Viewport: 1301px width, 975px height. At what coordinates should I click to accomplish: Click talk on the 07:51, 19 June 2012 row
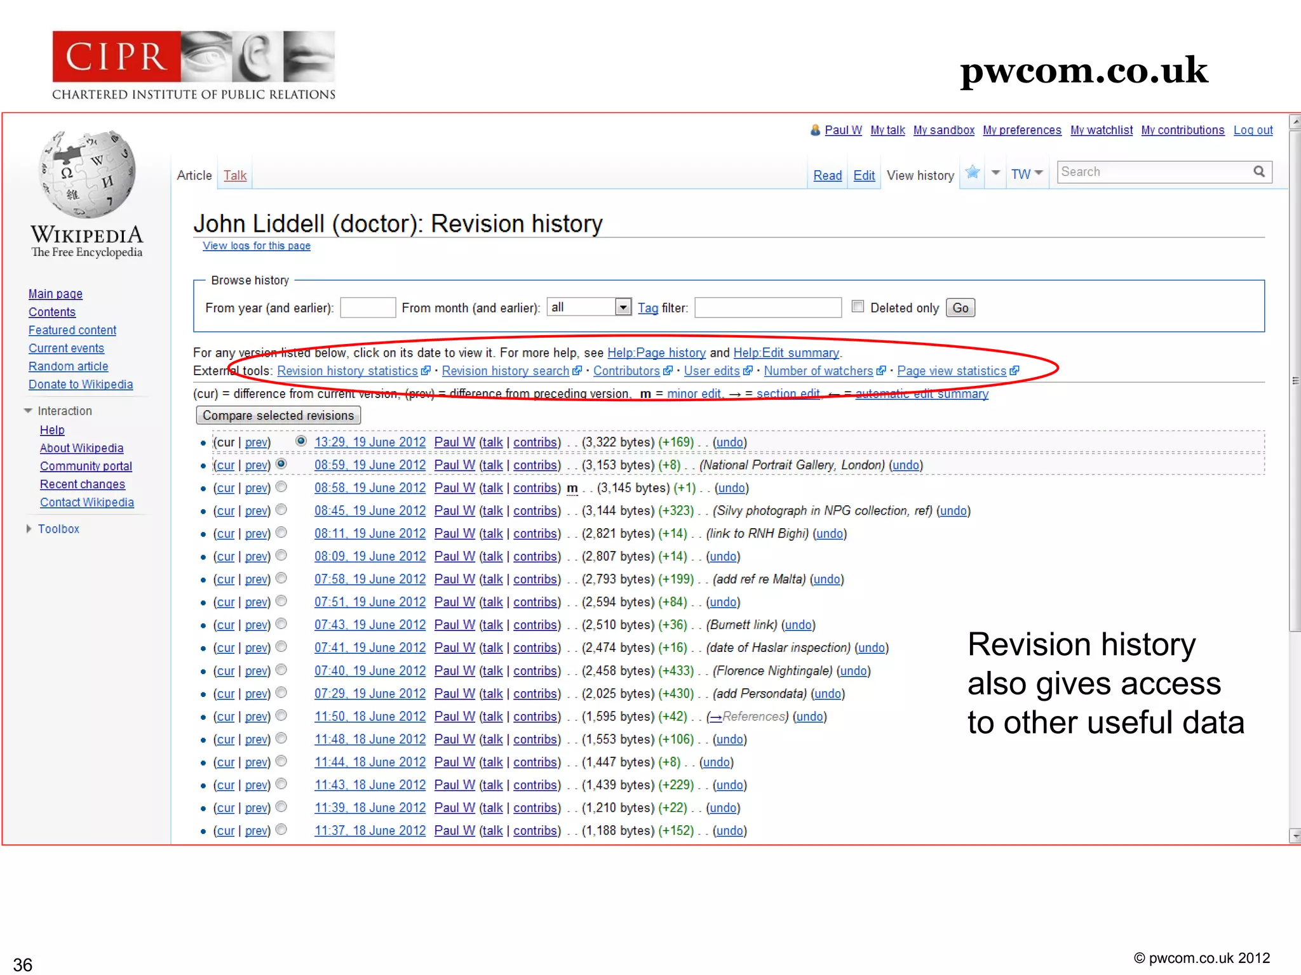[x=492, y=602]
